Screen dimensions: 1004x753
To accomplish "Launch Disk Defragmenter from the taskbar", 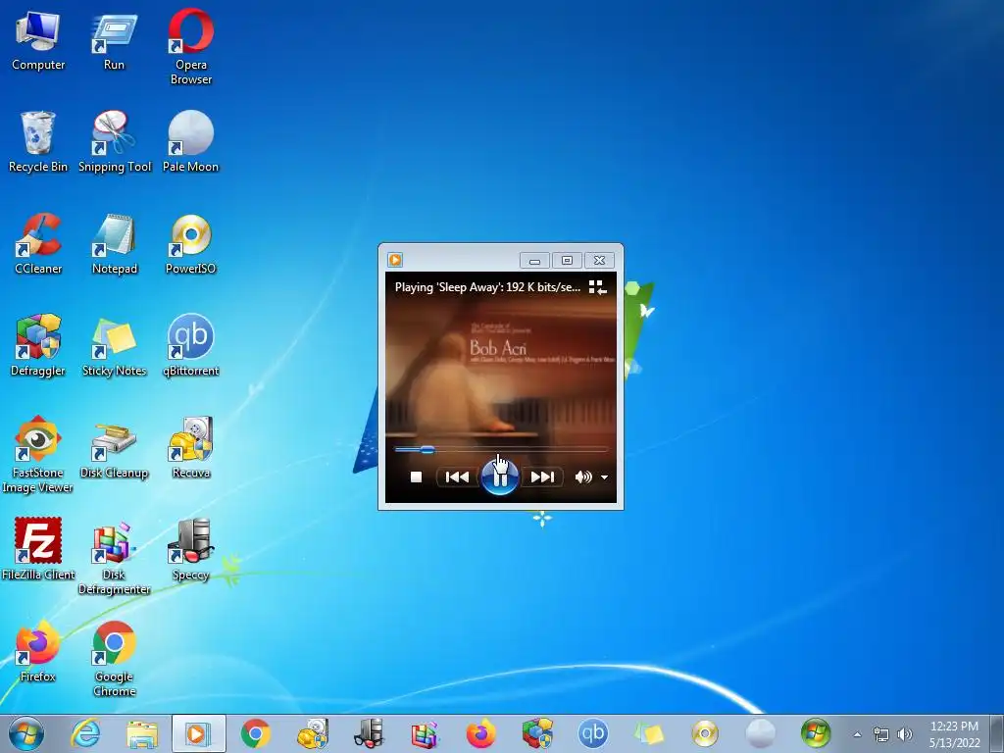I will 425,733.
